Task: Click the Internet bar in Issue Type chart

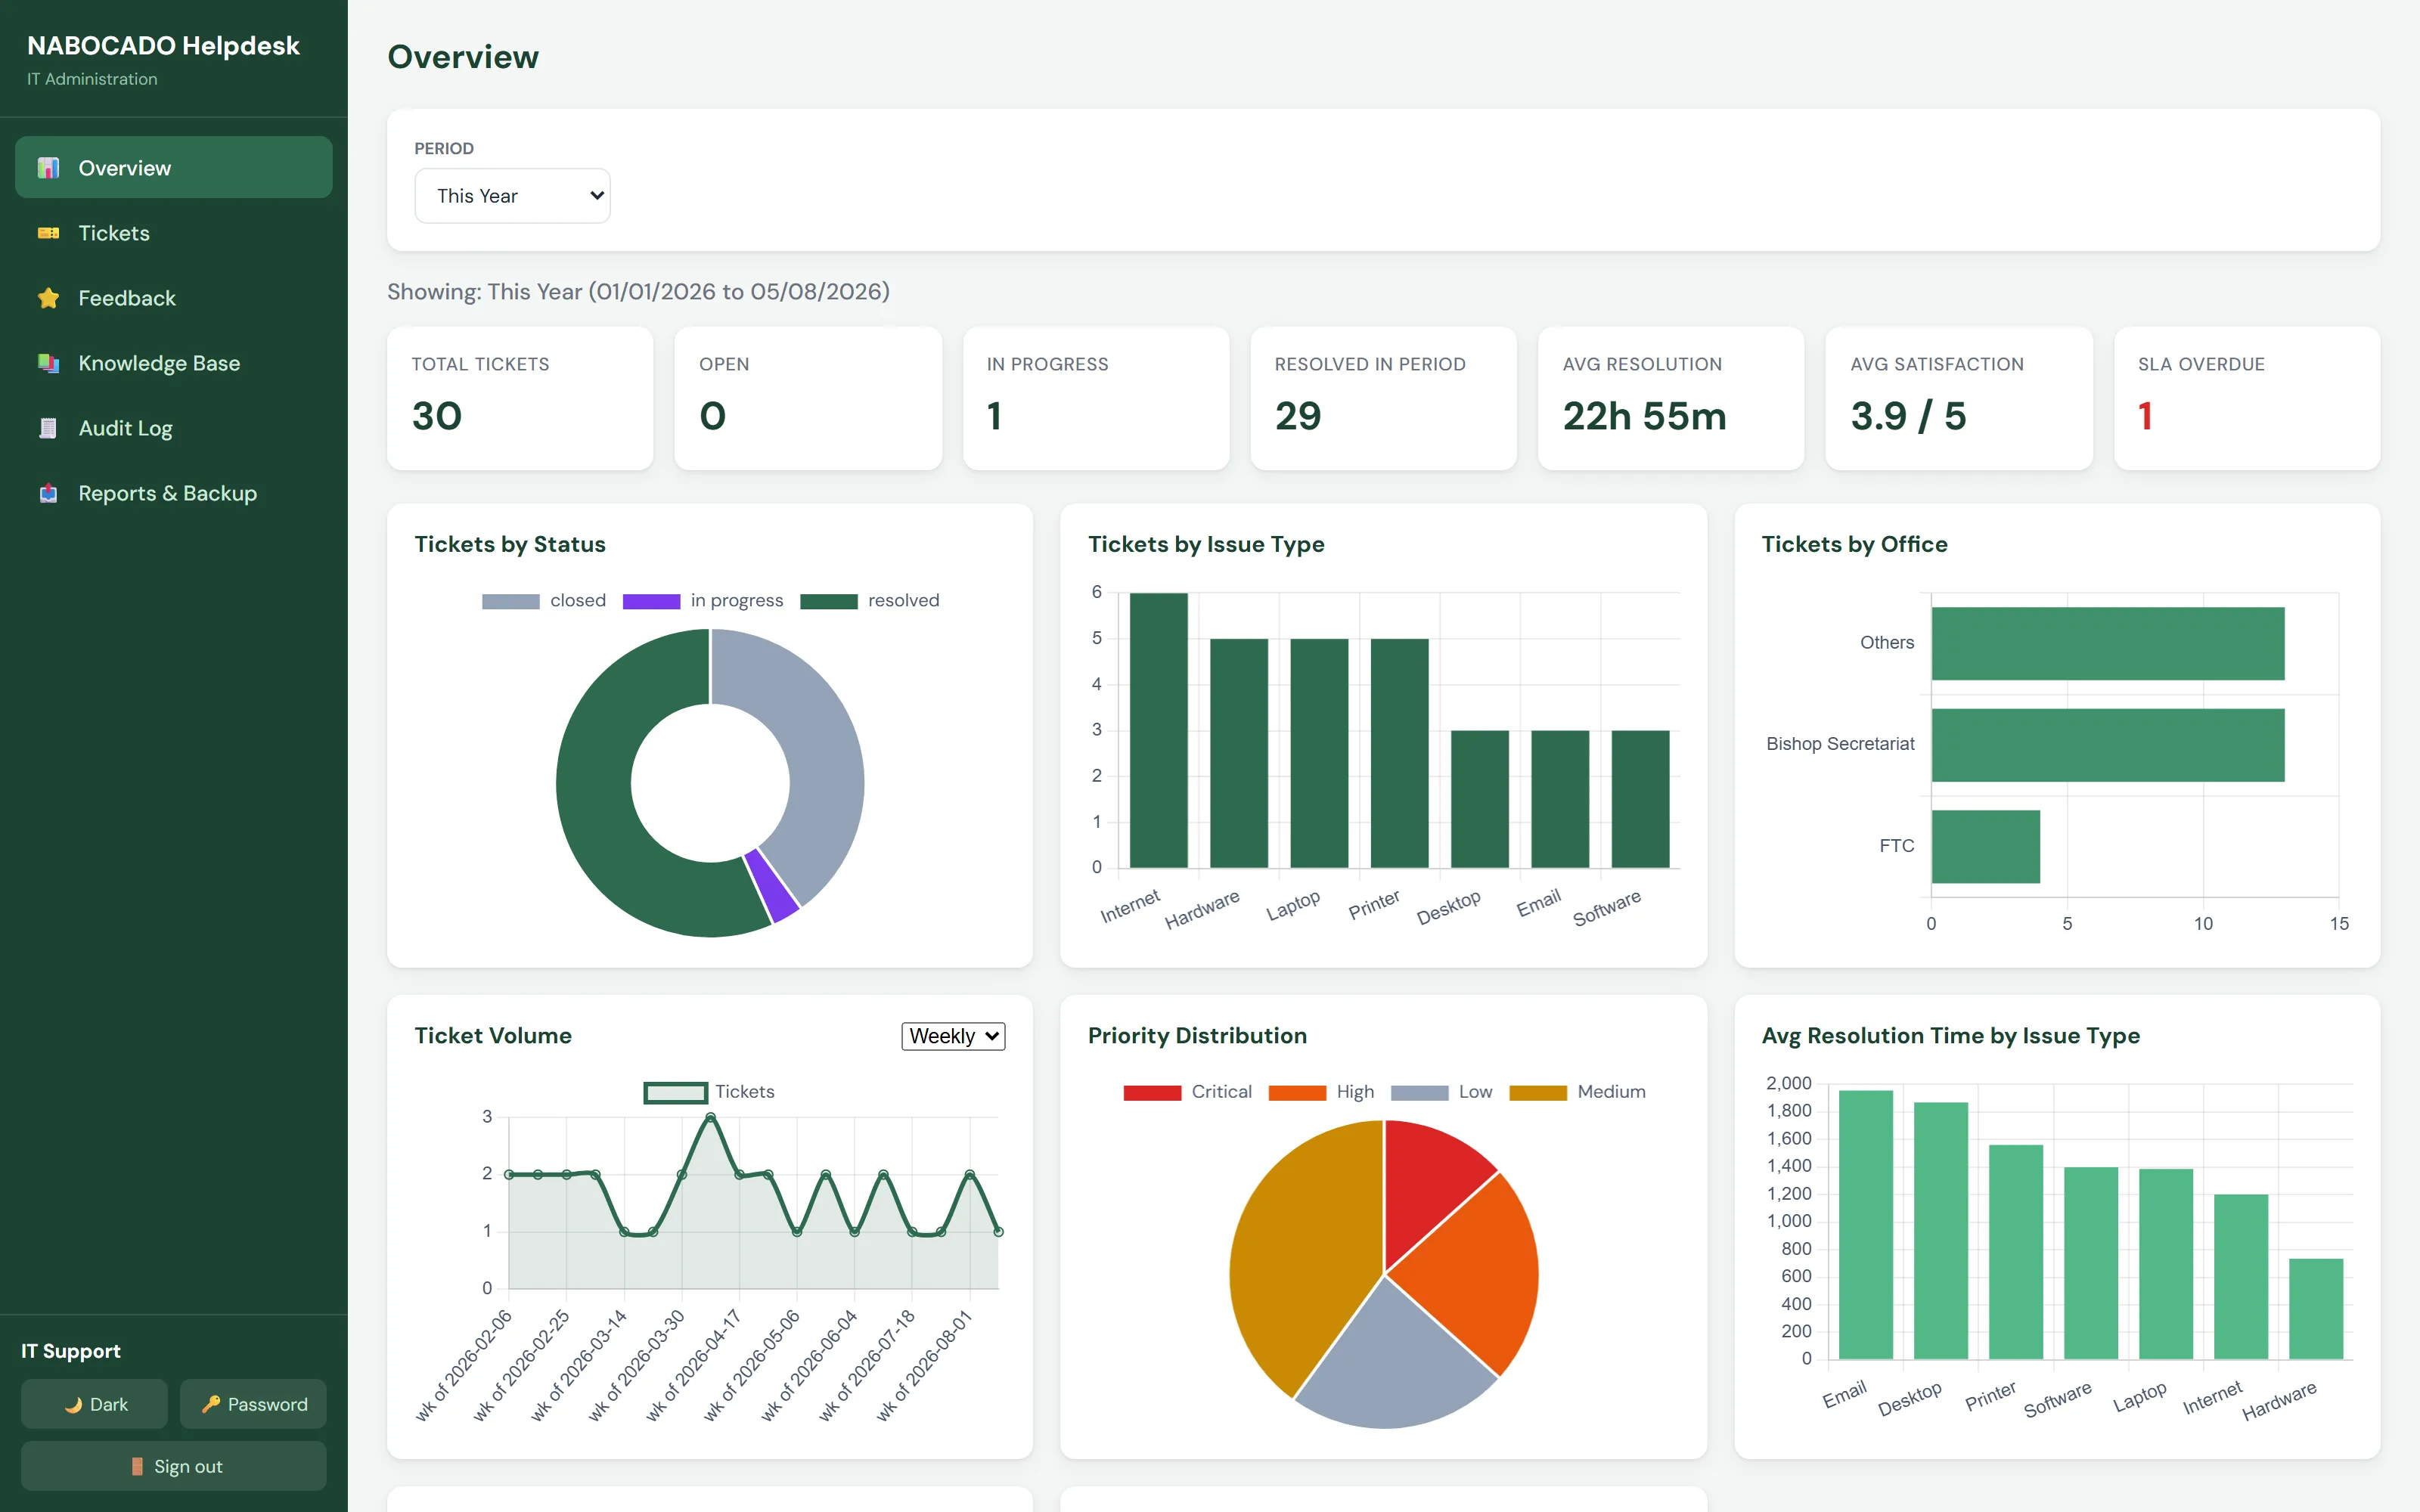Action: (1159, 730)
